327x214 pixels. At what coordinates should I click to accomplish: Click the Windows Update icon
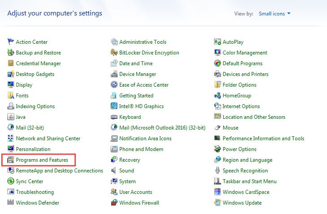pyautogui.click(x=218, y=202)
